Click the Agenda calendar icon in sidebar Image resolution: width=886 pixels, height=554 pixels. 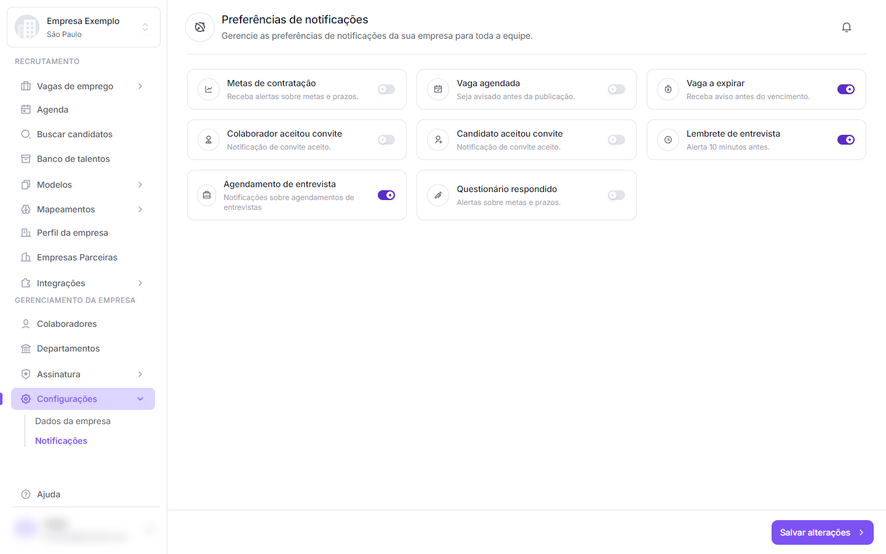(26, 110)
